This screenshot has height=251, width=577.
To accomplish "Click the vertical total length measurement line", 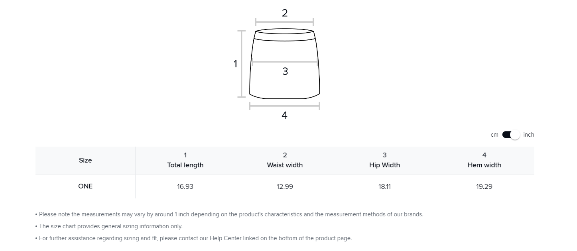I will pyautogui.click(x=242, y=64).
